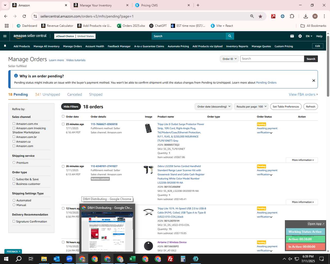This screenshot has width=330, height=264.
Task: Click the Refresh orders button
Action: 310,106
